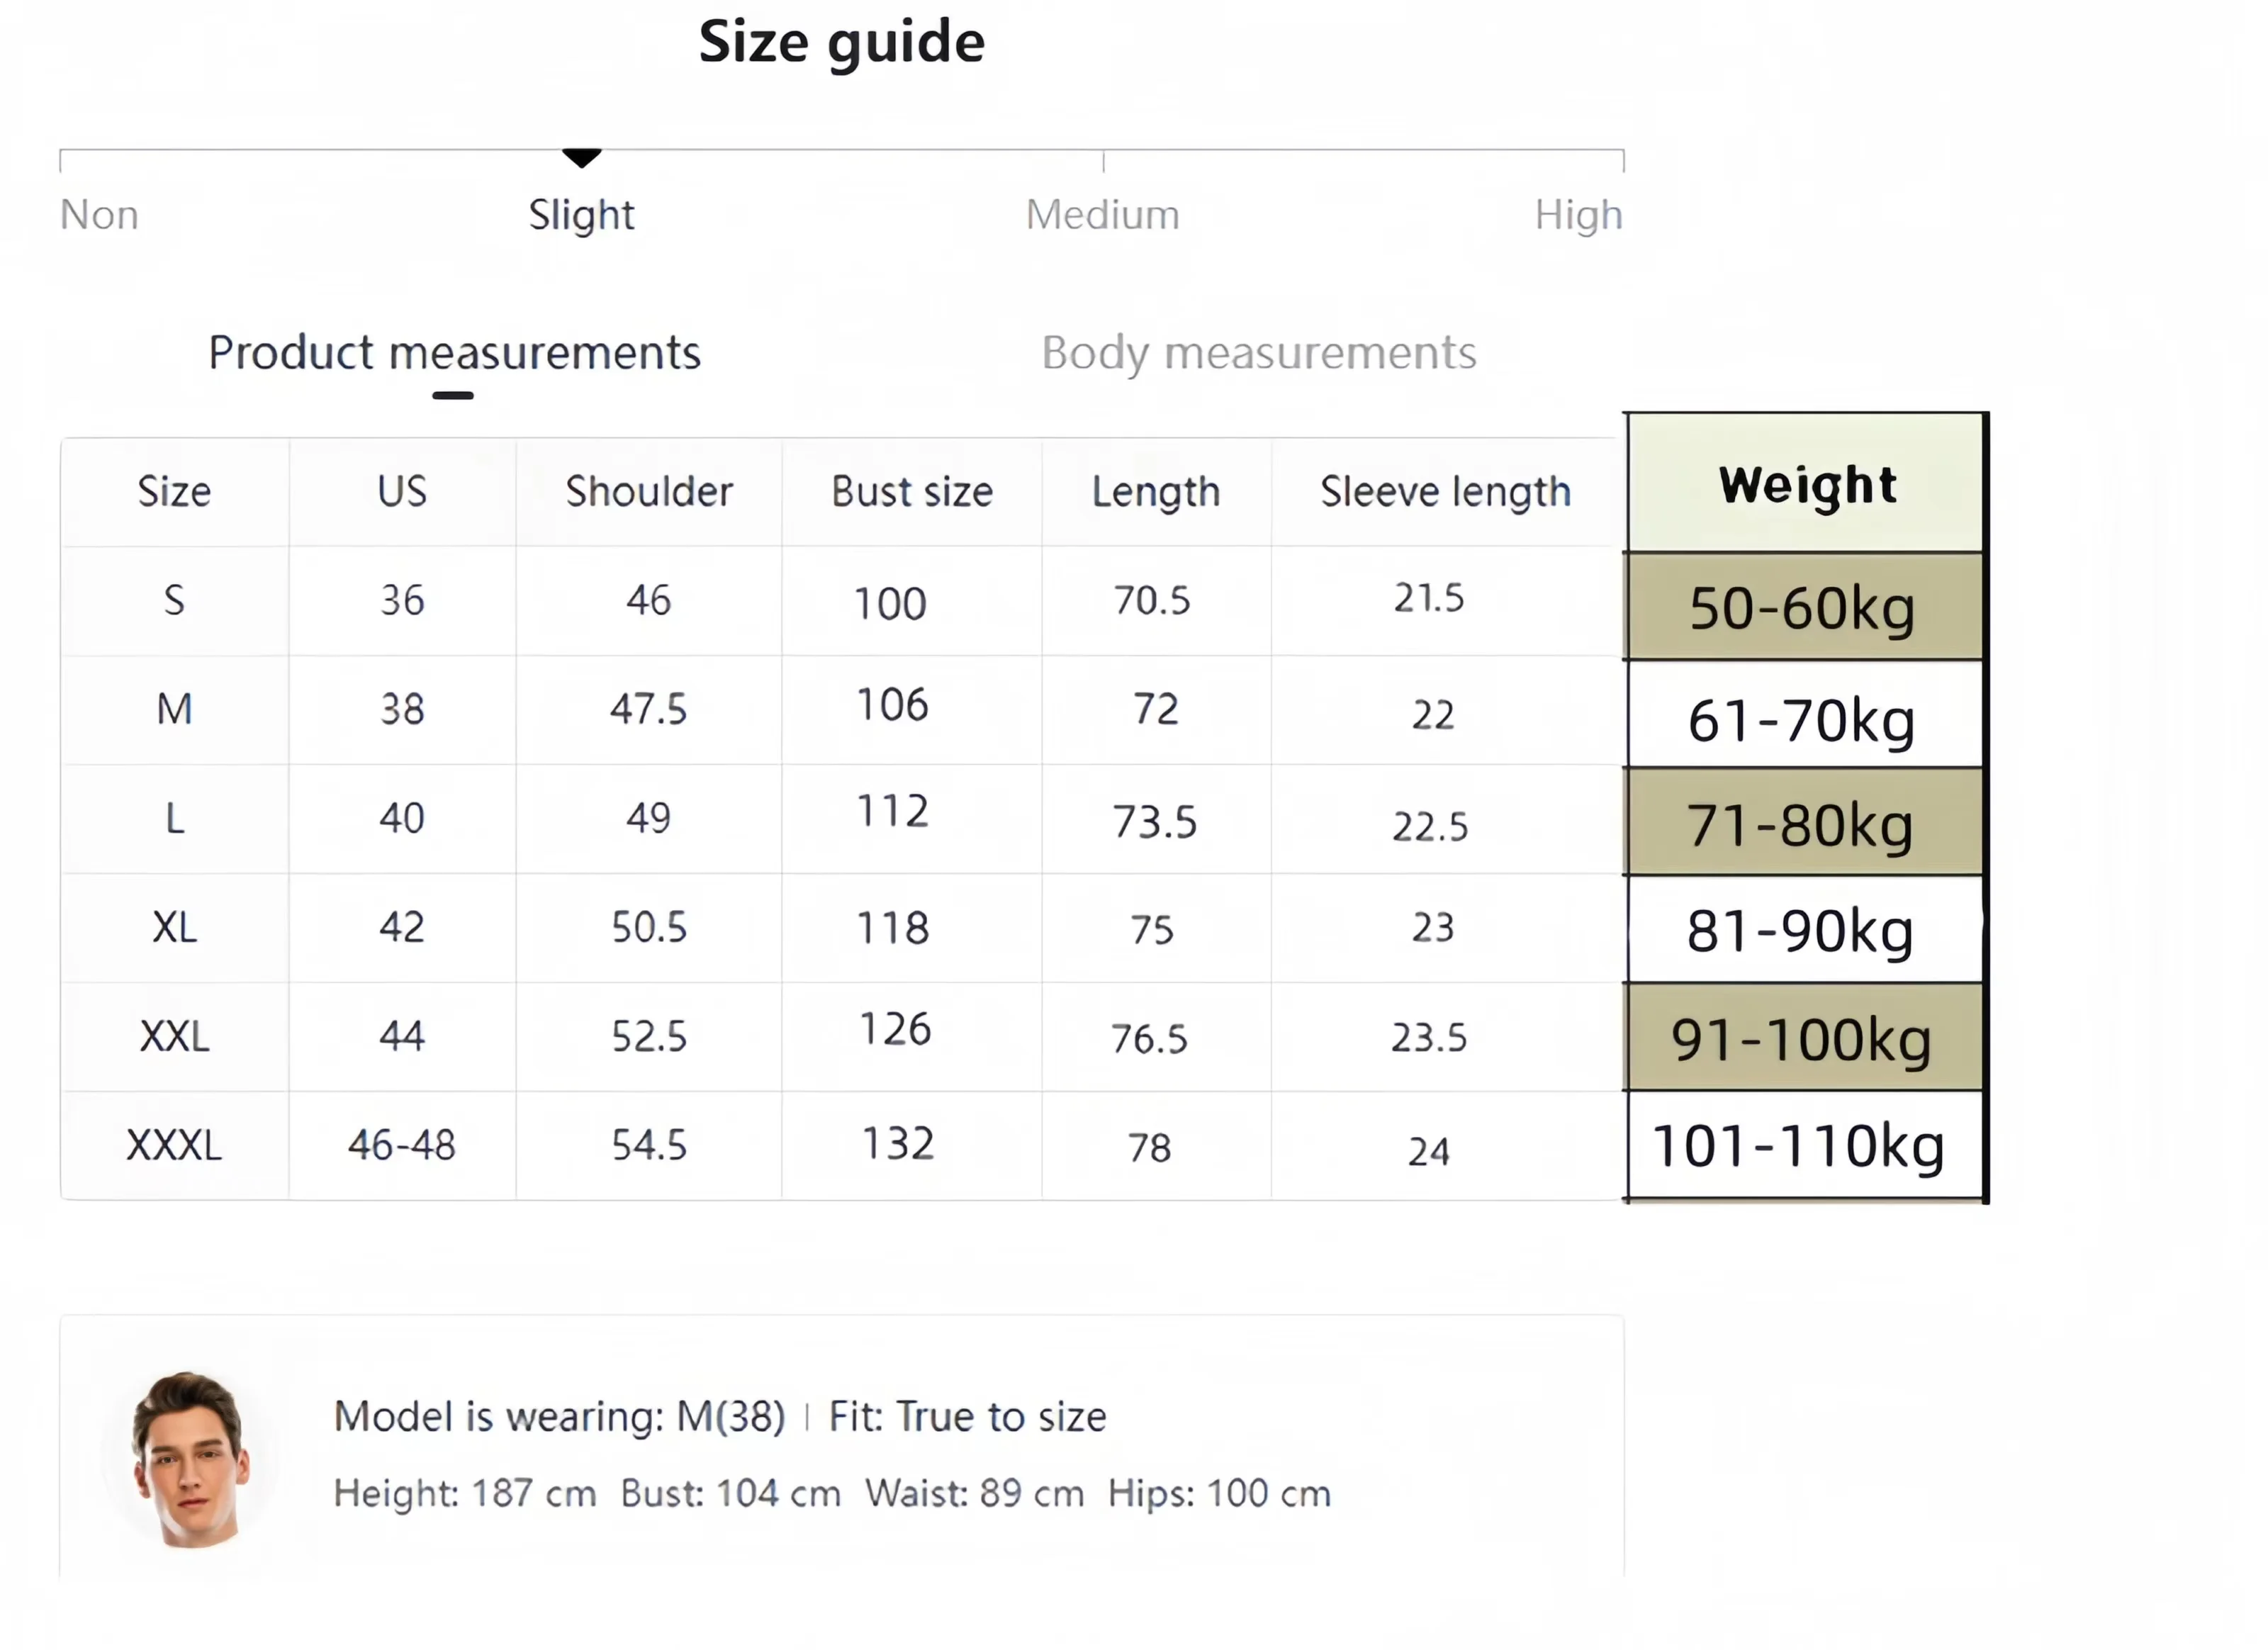The width and height of the screenshot is (2268, 1650).
Task: Click the 71-80kg weight cell
Action: 1801,826
